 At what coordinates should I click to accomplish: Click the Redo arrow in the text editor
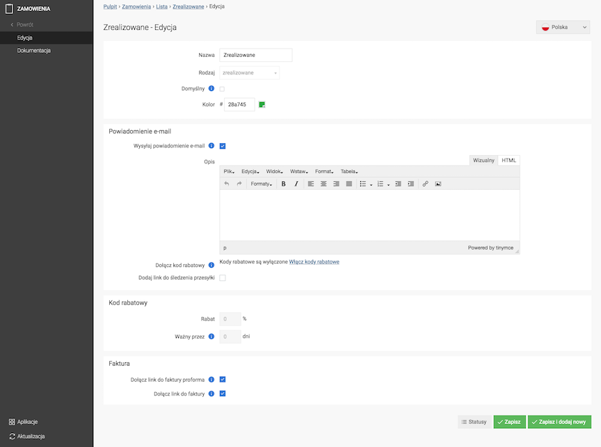coord(239,184)
